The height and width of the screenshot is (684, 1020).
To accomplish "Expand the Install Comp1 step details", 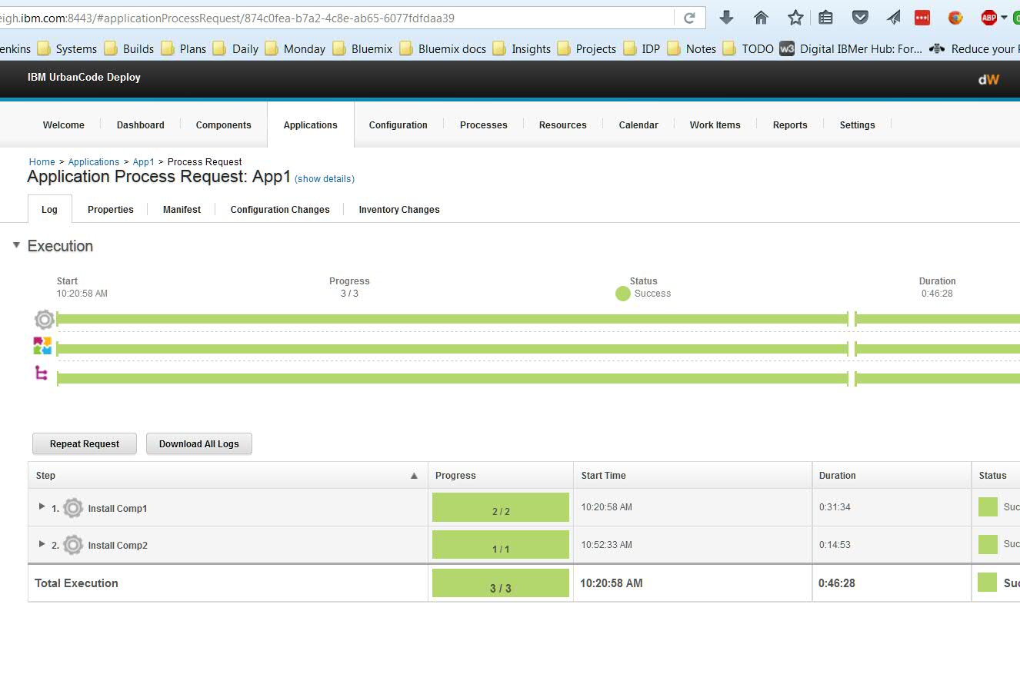I will 41,507.
